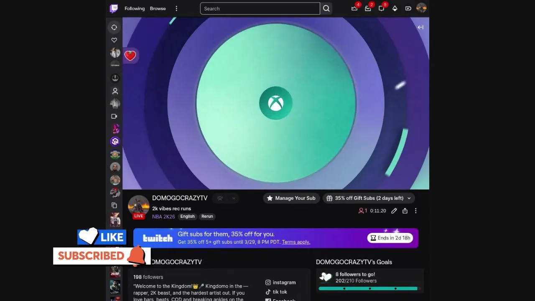Click the heart followed channels sidebar icon
This screenshot has width=535, height=301.
[114, 40]
